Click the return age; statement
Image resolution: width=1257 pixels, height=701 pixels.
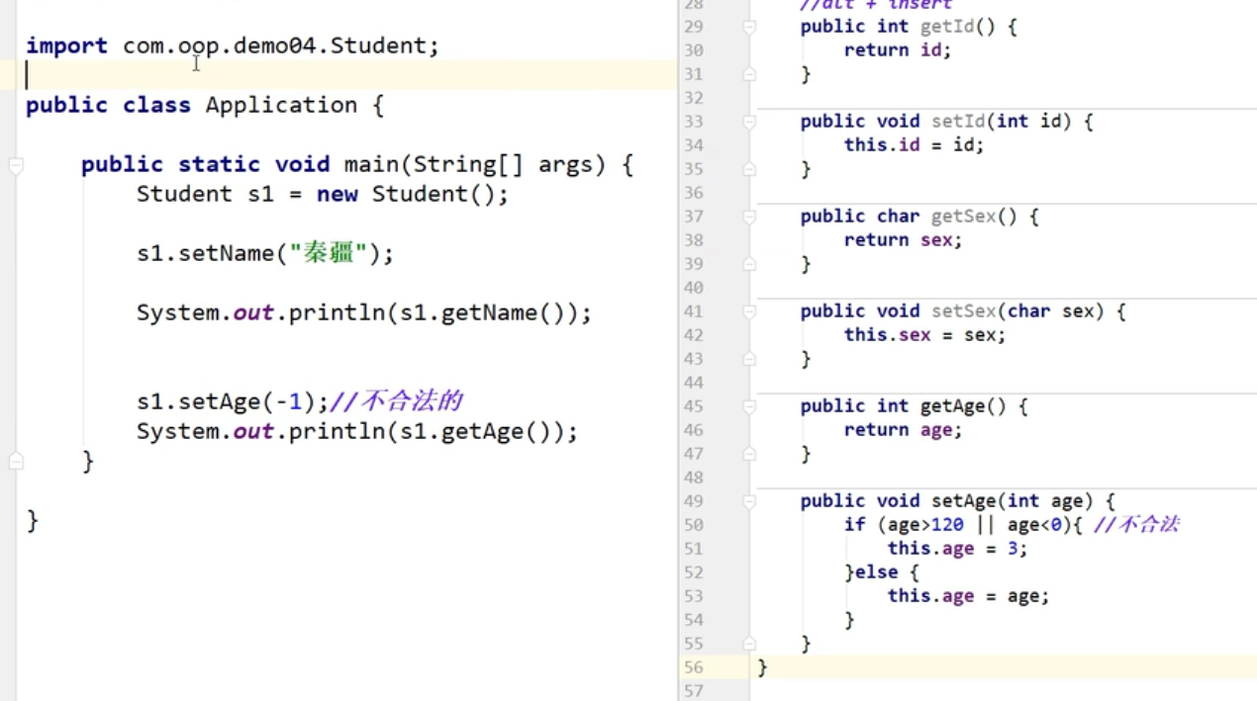tap(903, 430)
